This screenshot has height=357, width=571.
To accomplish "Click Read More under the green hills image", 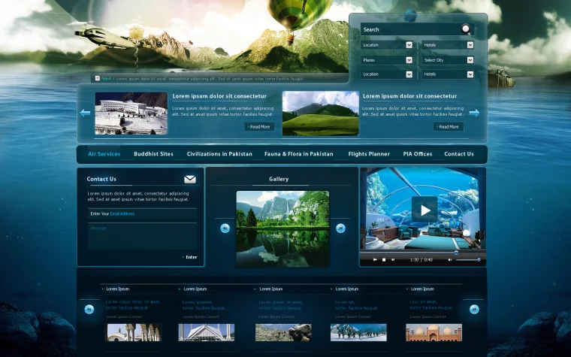I will (447, 127).
